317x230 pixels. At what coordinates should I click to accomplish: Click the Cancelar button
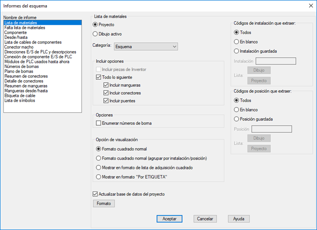click(x=205, y=219)
